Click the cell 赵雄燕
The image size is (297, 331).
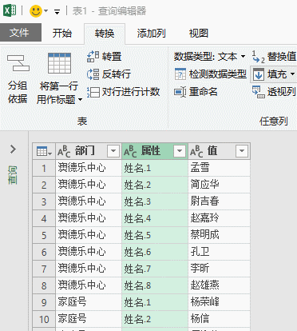click(219, 285)
